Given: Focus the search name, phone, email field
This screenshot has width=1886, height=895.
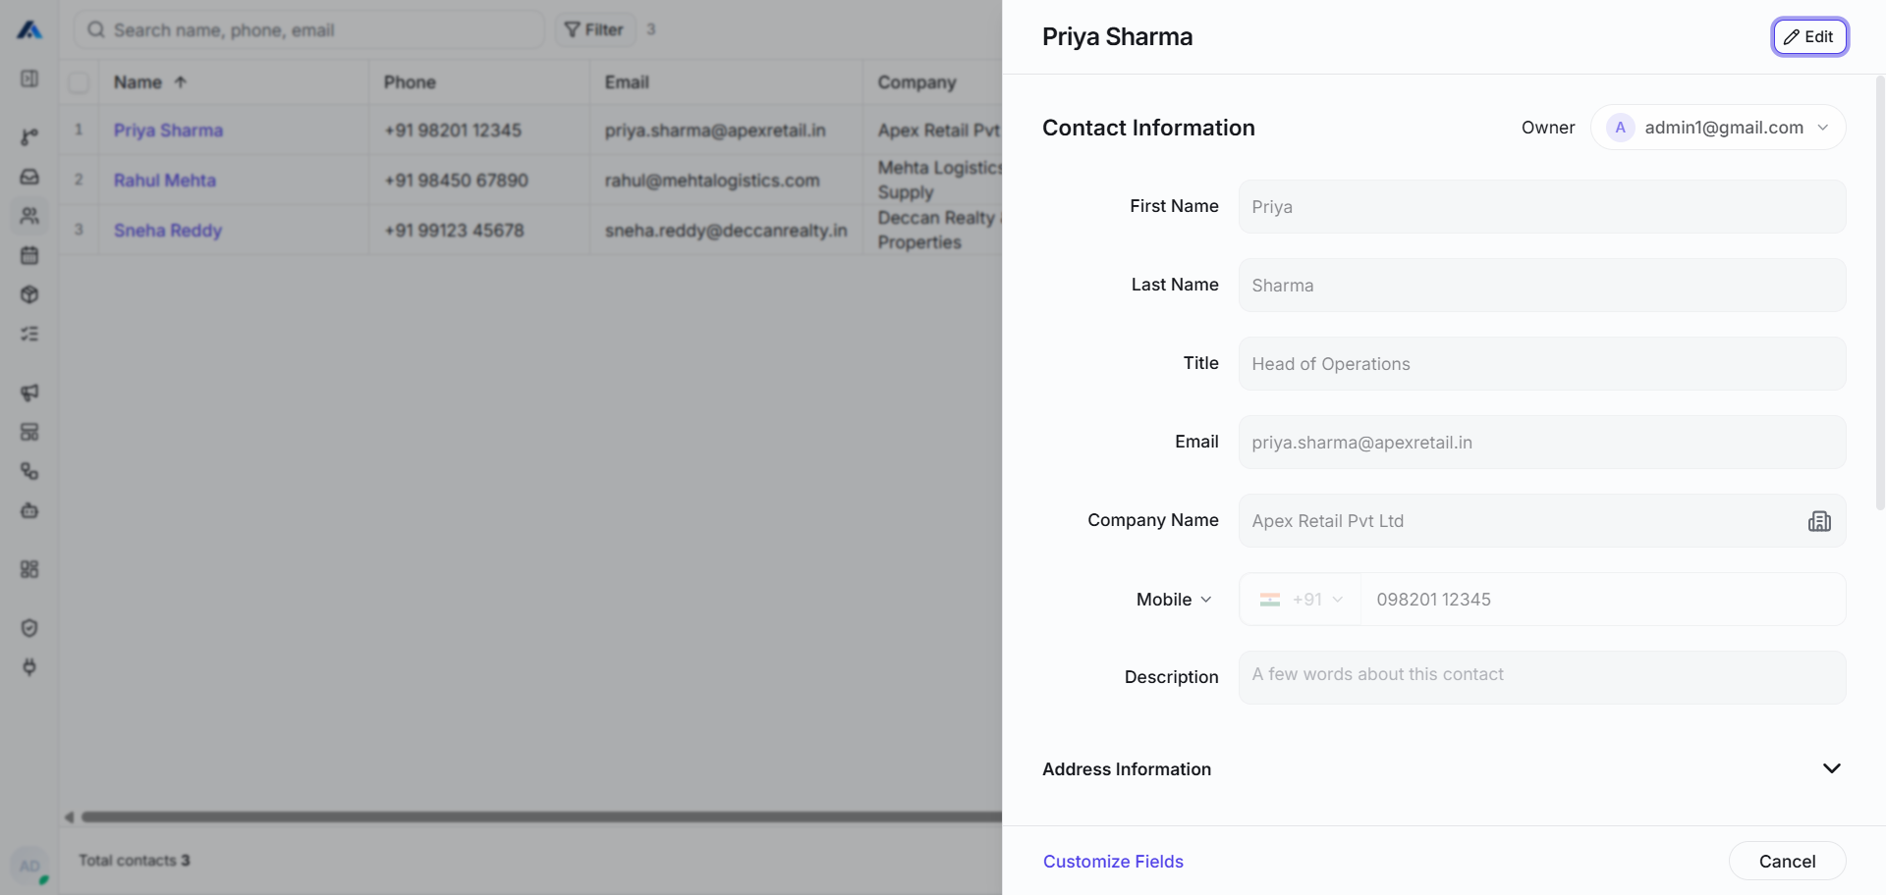Looking at the screenshot, I should pyautogui.click(x=309, y=29).
